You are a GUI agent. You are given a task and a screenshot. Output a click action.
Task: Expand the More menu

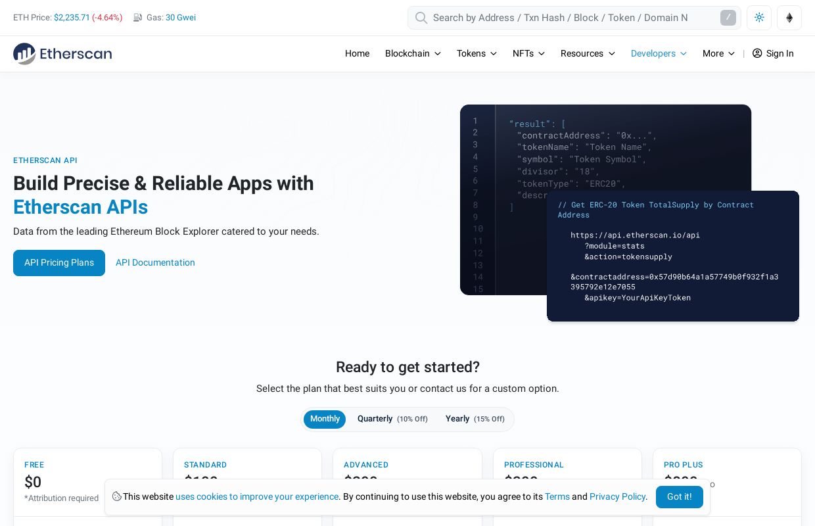click(718, 53)
